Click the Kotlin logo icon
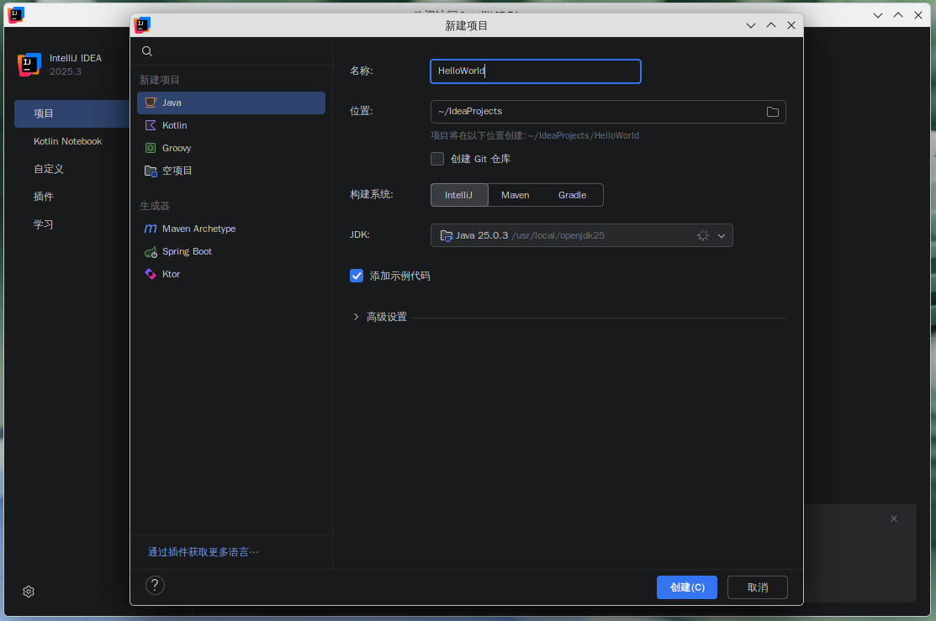936x621 pixels. (x=151, y=125)
